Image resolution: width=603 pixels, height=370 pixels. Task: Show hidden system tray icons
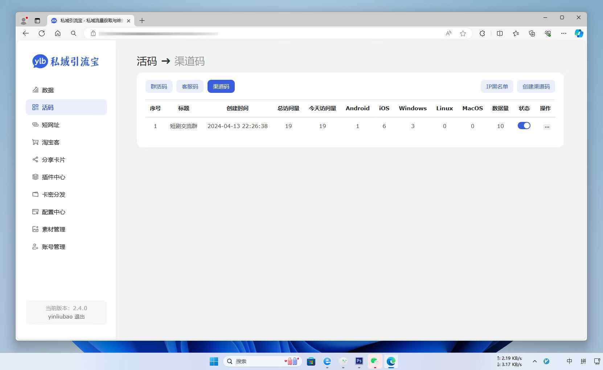pos(534,361)
